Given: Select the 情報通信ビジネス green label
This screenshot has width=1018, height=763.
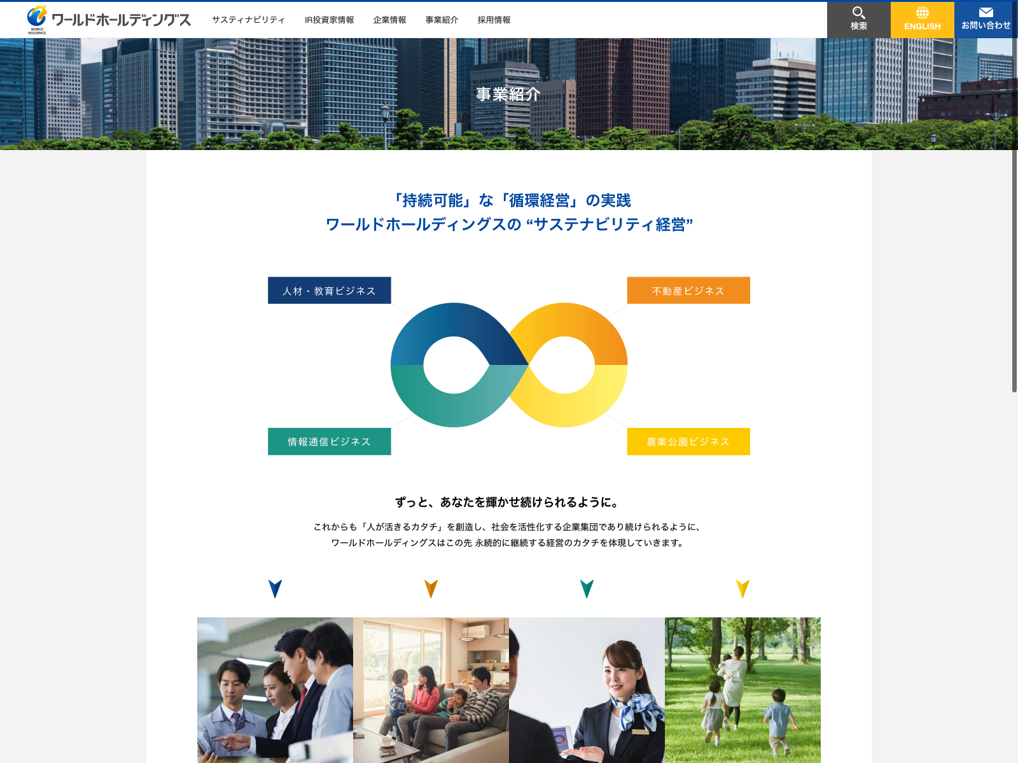Looking at the screenshot, I should [x=329, y=441].
